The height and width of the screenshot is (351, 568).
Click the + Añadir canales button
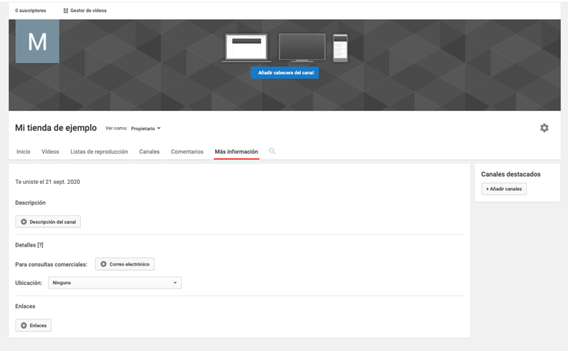click(504, 189)
